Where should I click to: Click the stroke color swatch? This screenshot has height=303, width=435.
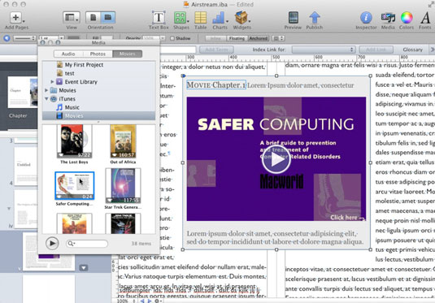73,38
